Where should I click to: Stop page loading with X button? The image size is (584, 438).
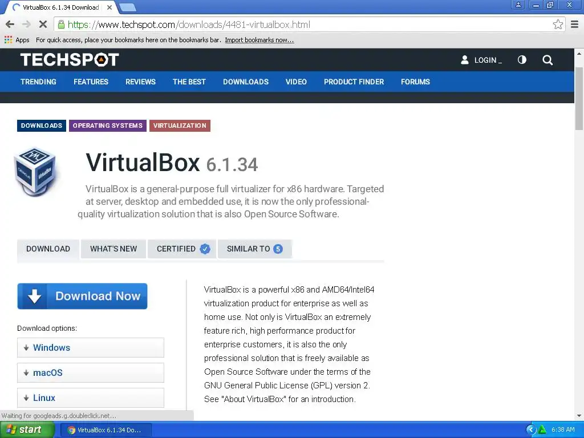click(x=43, y=25)
